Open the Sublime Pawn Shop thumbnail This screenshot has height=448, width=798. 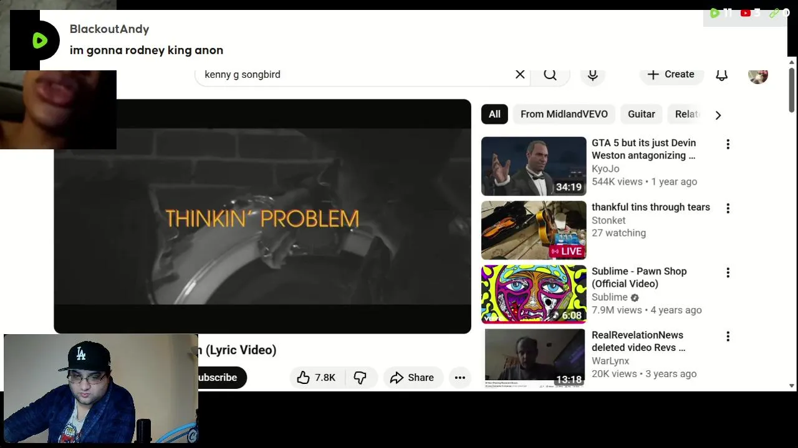pyautogui.click(x=534, y=294)
